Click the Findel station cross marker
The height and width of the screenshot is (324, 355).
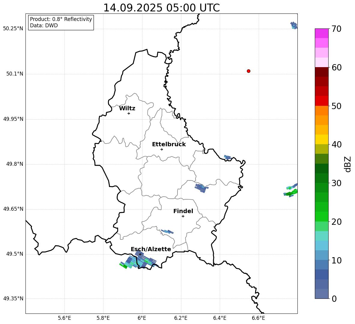[183, 216]
